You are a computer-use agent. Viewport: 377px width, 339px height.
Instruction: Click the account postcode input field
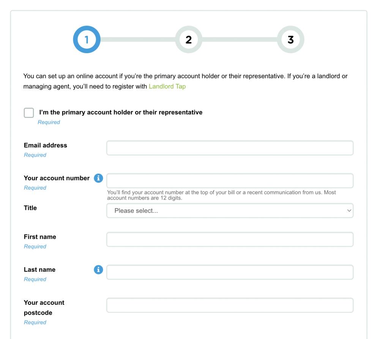230,305
